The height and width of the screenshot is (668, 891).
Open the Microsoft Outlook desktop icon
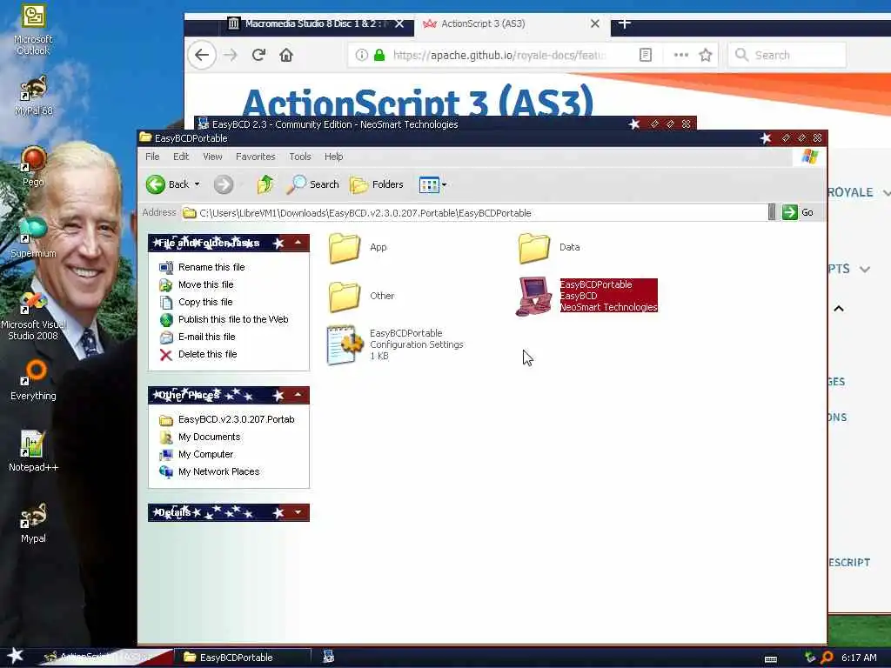tap(33, 30)
